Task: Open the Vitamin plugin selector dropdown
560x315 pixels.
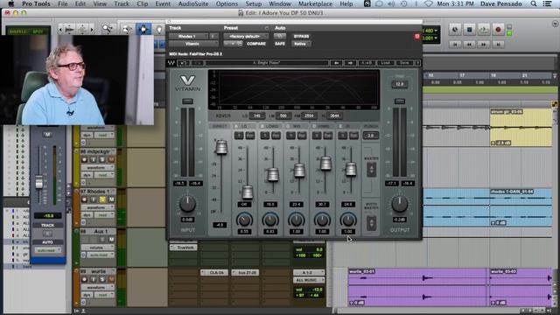Action: 193,44
